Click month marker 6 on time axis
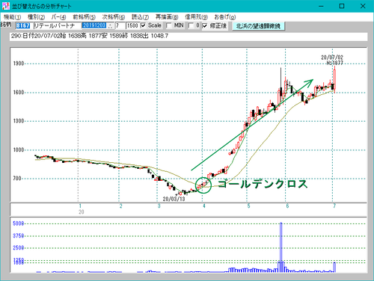Viewport: 374px width, 281px height. pos(287,206)
